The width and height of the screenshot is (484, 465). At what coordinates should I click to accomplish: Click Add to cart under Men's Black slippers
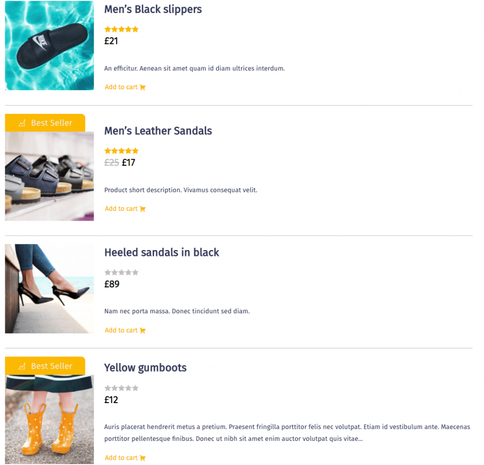coord(121,87)
